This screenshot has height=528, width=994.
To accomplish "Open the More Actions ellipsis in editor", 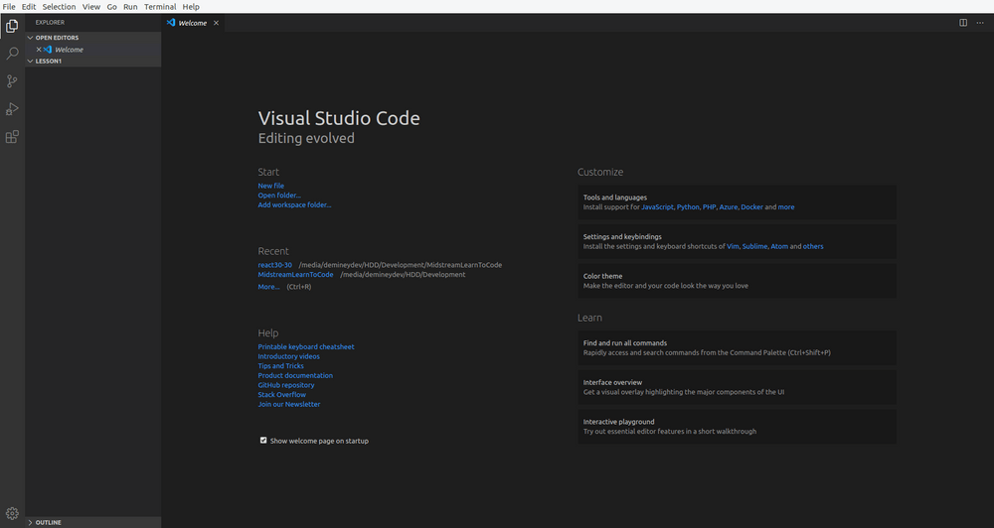I will [x=980, y=23].
